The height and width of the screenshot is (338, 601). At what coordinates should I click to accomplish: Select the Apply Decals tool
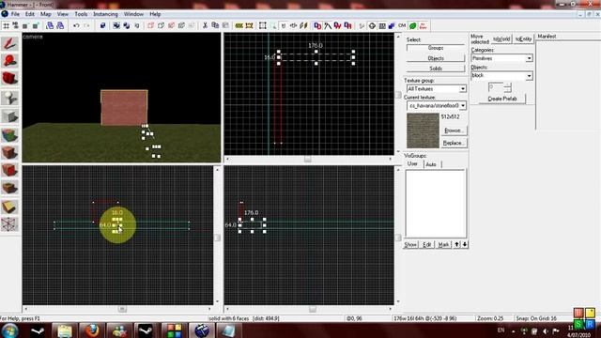(x=9, y=170)
